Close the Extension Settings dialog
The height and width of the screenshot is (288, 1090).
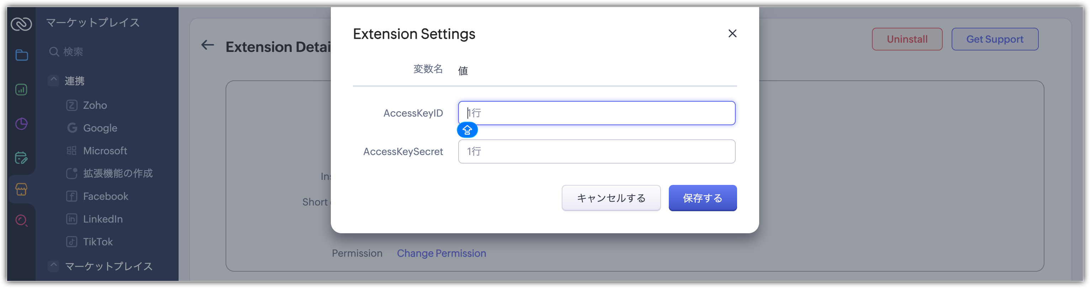click(x=732, y=33)
